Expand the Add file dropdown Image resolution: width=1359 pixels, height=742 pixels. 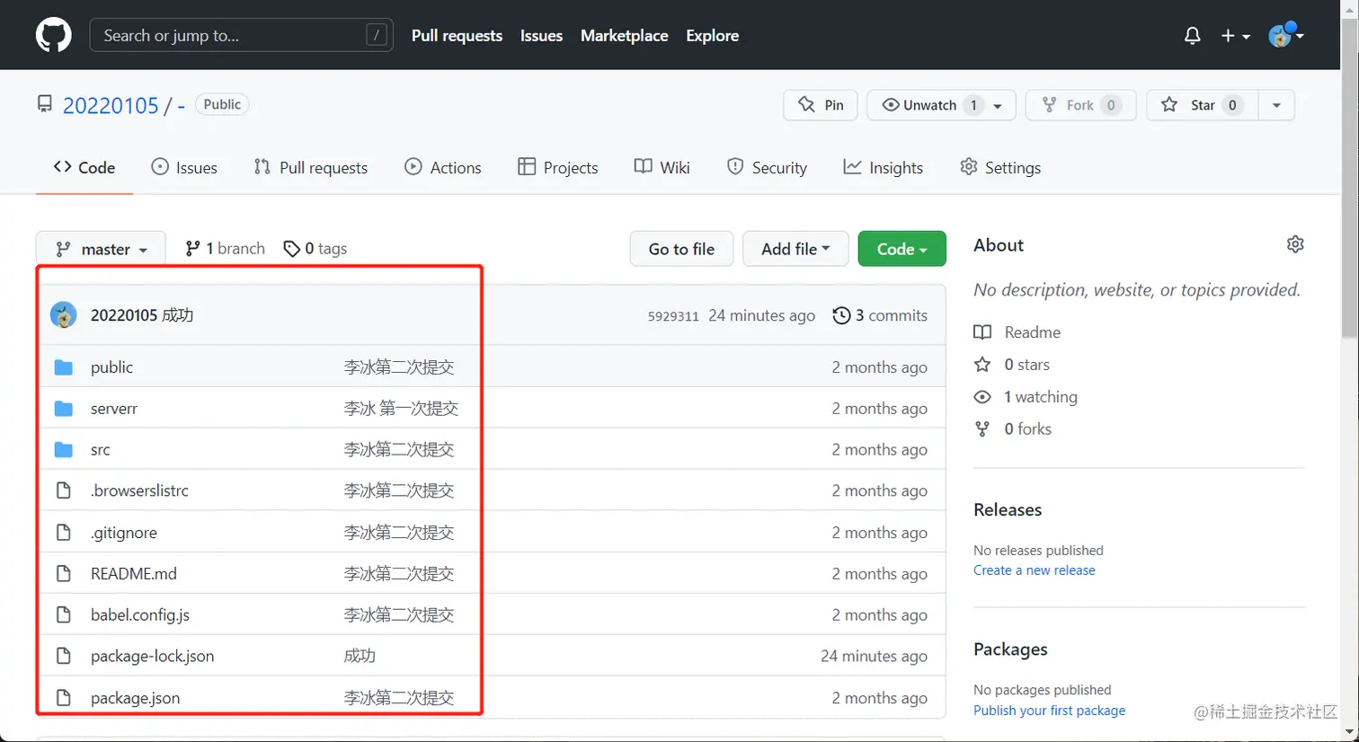point(795,249)
